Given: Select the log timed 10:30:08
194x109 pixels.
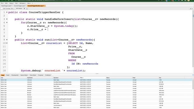Looking at the screenshot, I should [96, 80].
